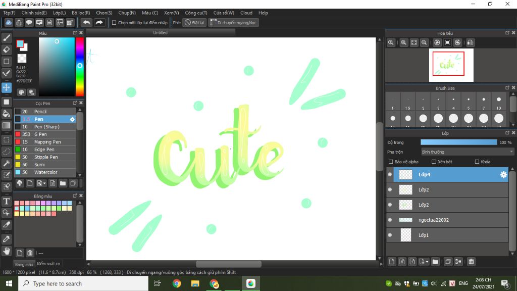Select the Lasso selection tool
This screenshot has width=517, height=291.
pos(6,152)
